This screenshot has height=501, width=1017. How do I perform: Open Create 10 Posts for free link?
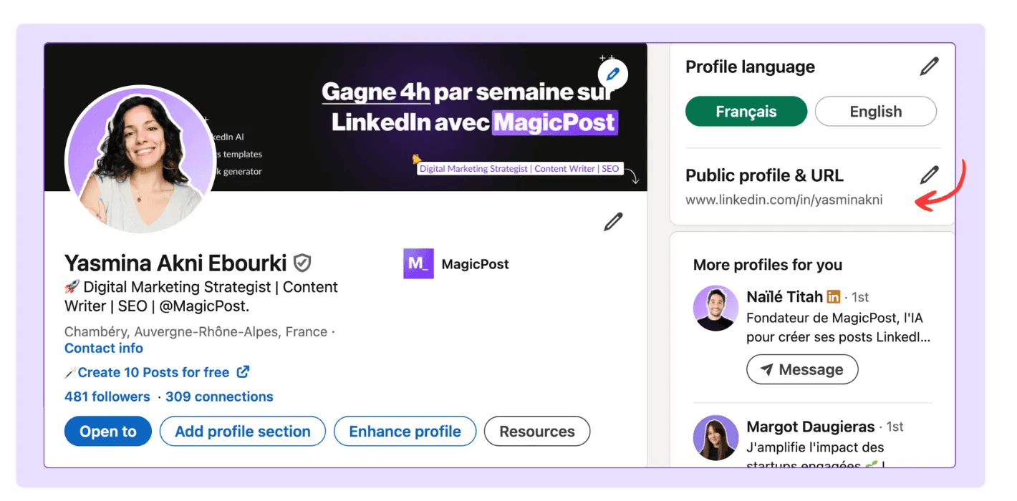pos(153,372)
